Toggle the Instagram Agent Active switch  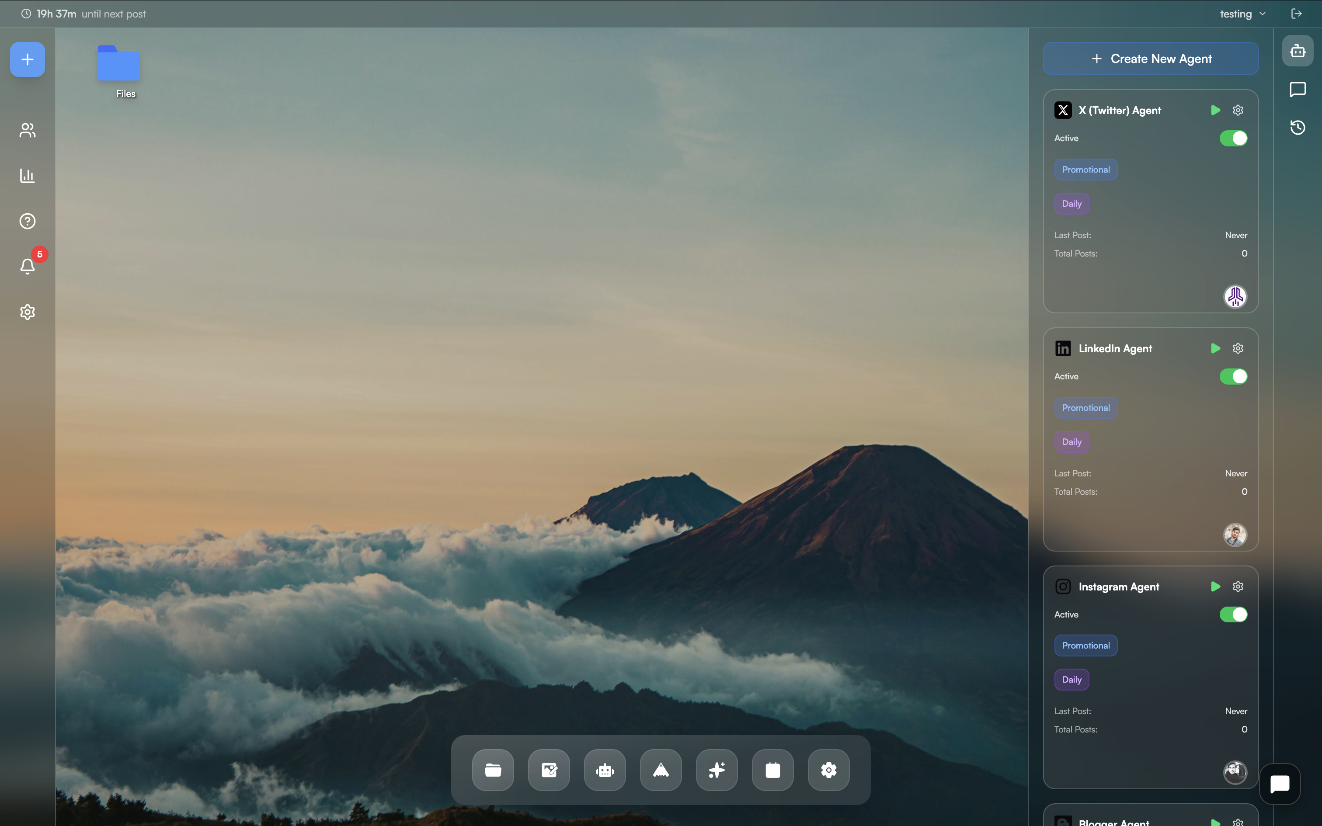1234,614
